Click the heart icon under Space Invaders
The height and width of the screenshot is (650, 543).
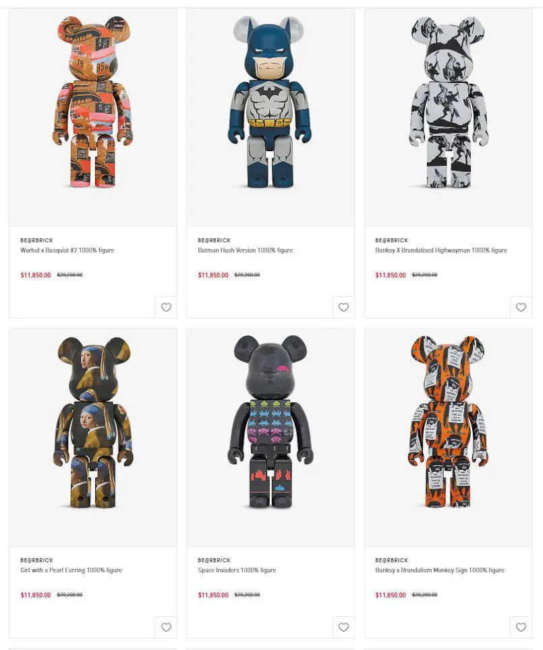coord(343,627)
